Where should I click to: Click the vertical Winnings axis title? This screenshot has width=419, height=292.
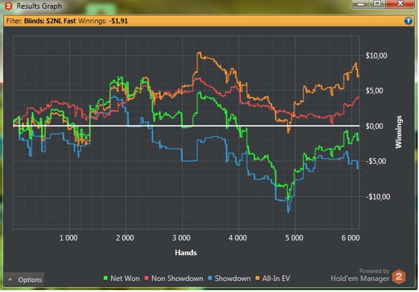coord(398,132)
